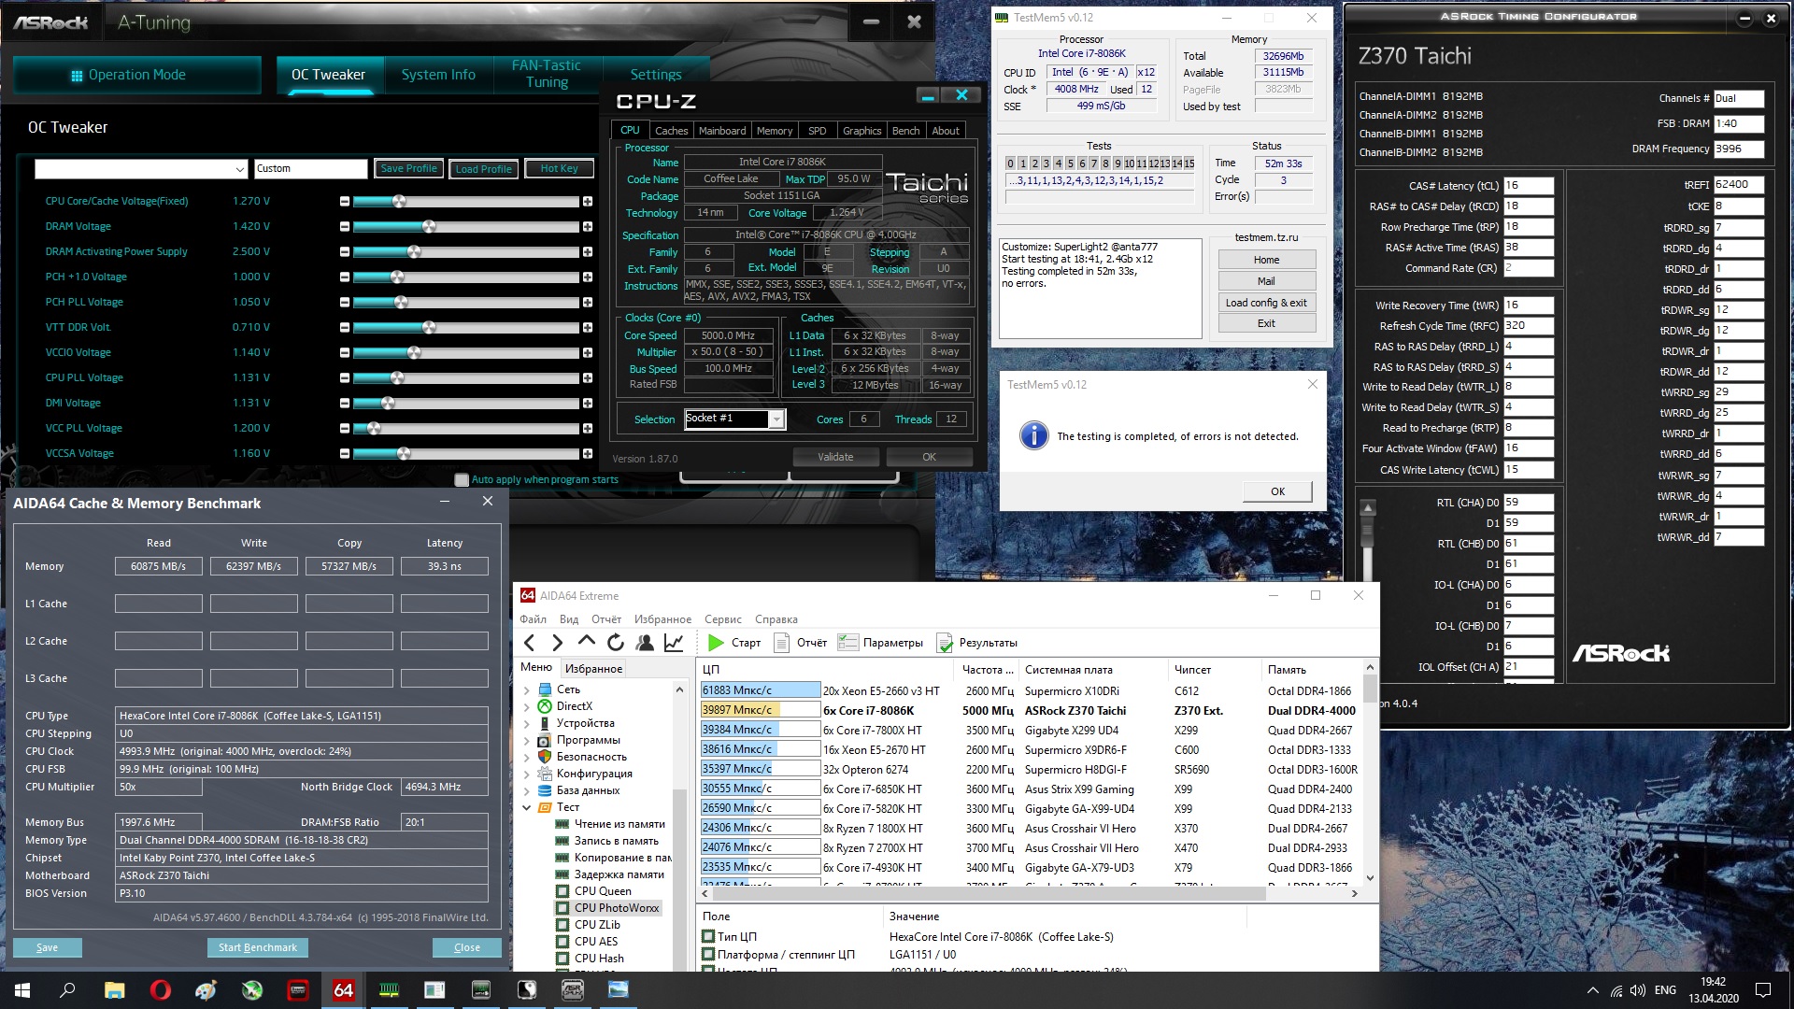Screen dimensions: 1794x1009
Task: Click the back arrow in AIDA64 toolbar
Action: point(530,643)
